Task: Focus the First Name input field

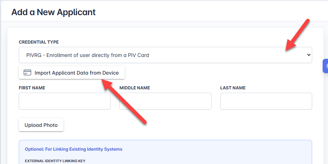Action: pyautogui.click(x=65, y=101)
